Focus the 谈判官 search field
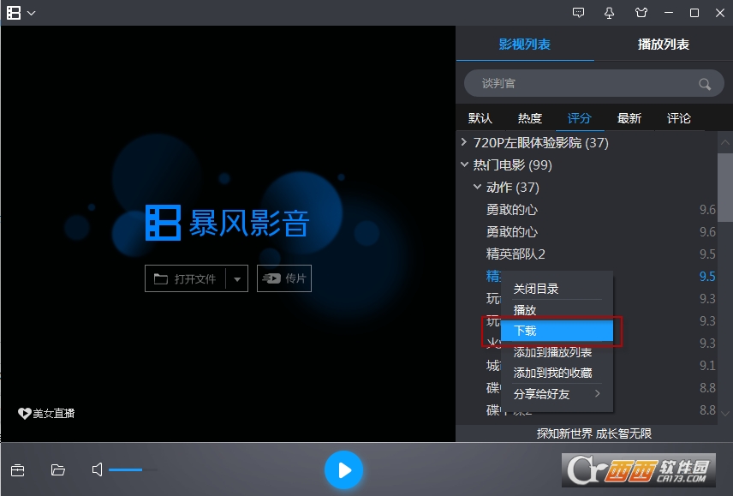 point(593,83)
